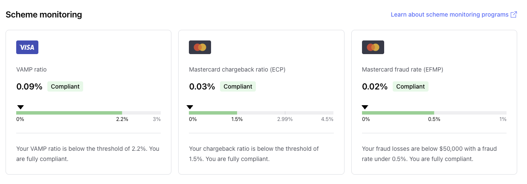
Task: Click the black triangle marker on VAMP bar
Action: (x=20, y=107)
